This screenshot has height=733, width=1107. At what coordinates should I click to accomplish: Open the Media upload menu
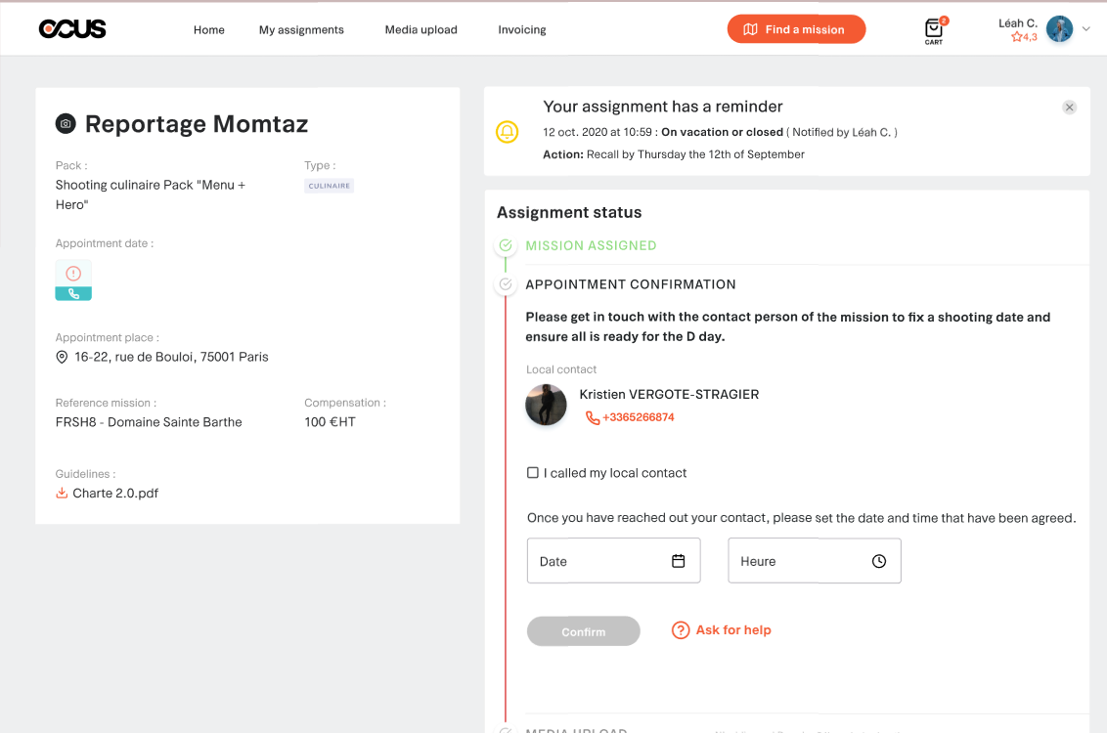(x=421, y=29)
